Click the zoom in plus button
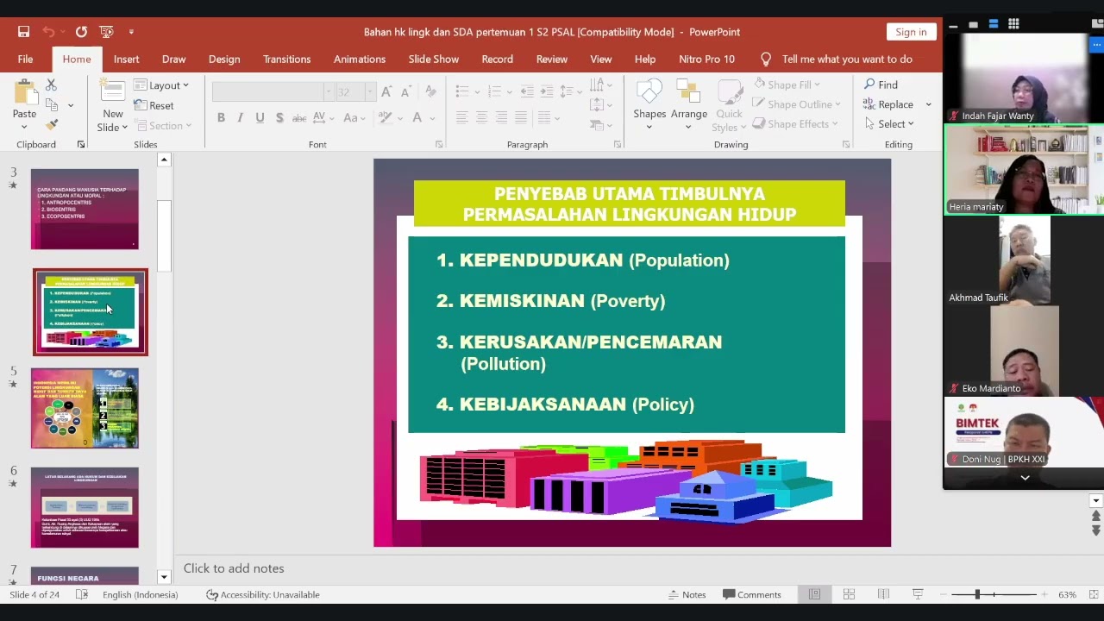The width and height of the screenshot is (1104, 621). (x=1044, y=594)
